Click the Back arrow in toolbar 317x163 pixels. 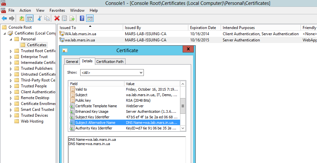[x=4, y=19]
